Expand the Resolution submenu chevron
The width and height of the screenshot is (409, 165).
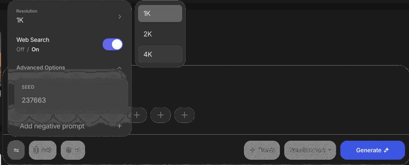119,17
